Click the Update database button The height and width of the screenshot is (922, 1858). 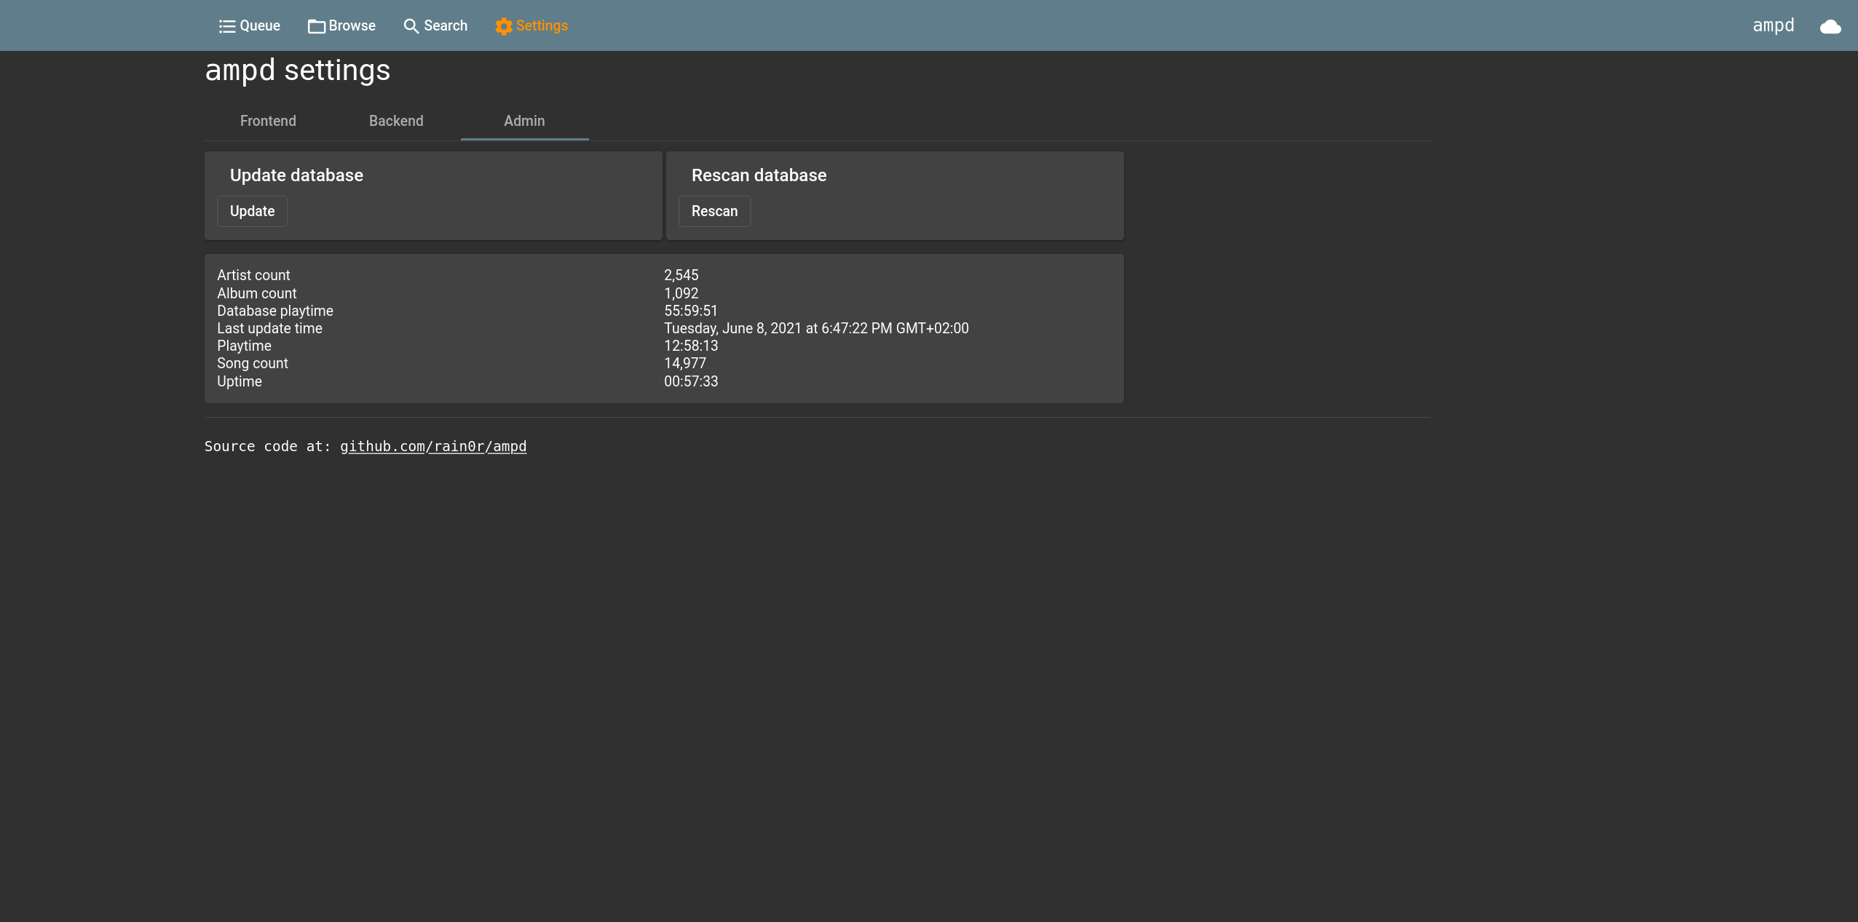252,211
